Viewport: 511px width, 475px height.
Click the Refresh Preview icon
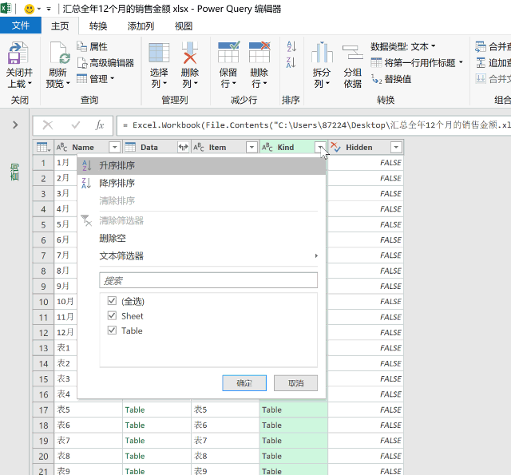(60, 53)
